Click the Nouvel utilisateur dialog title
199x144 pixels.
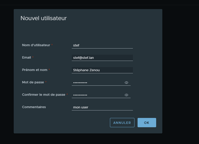click(43, 18)
